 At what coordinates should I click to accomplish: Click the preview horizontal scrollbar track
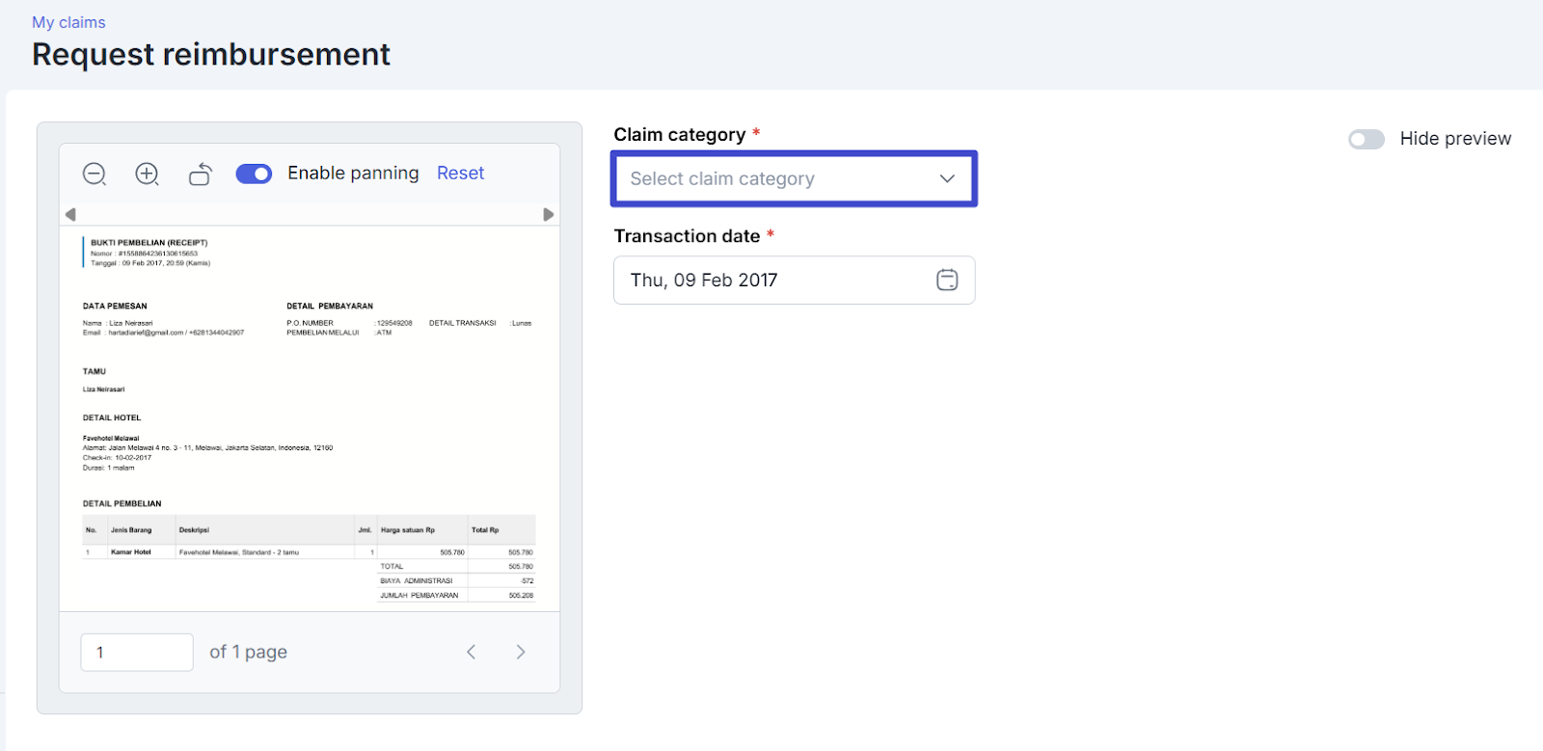coord(309,214)
